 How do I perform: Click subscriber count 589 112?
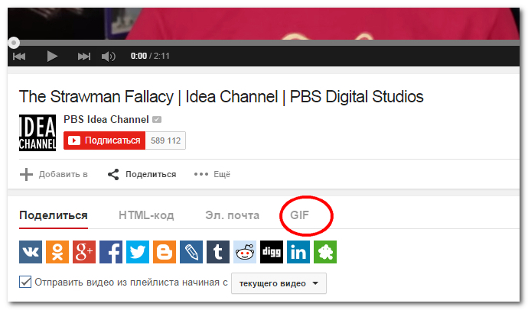click(x=166, y=140)
